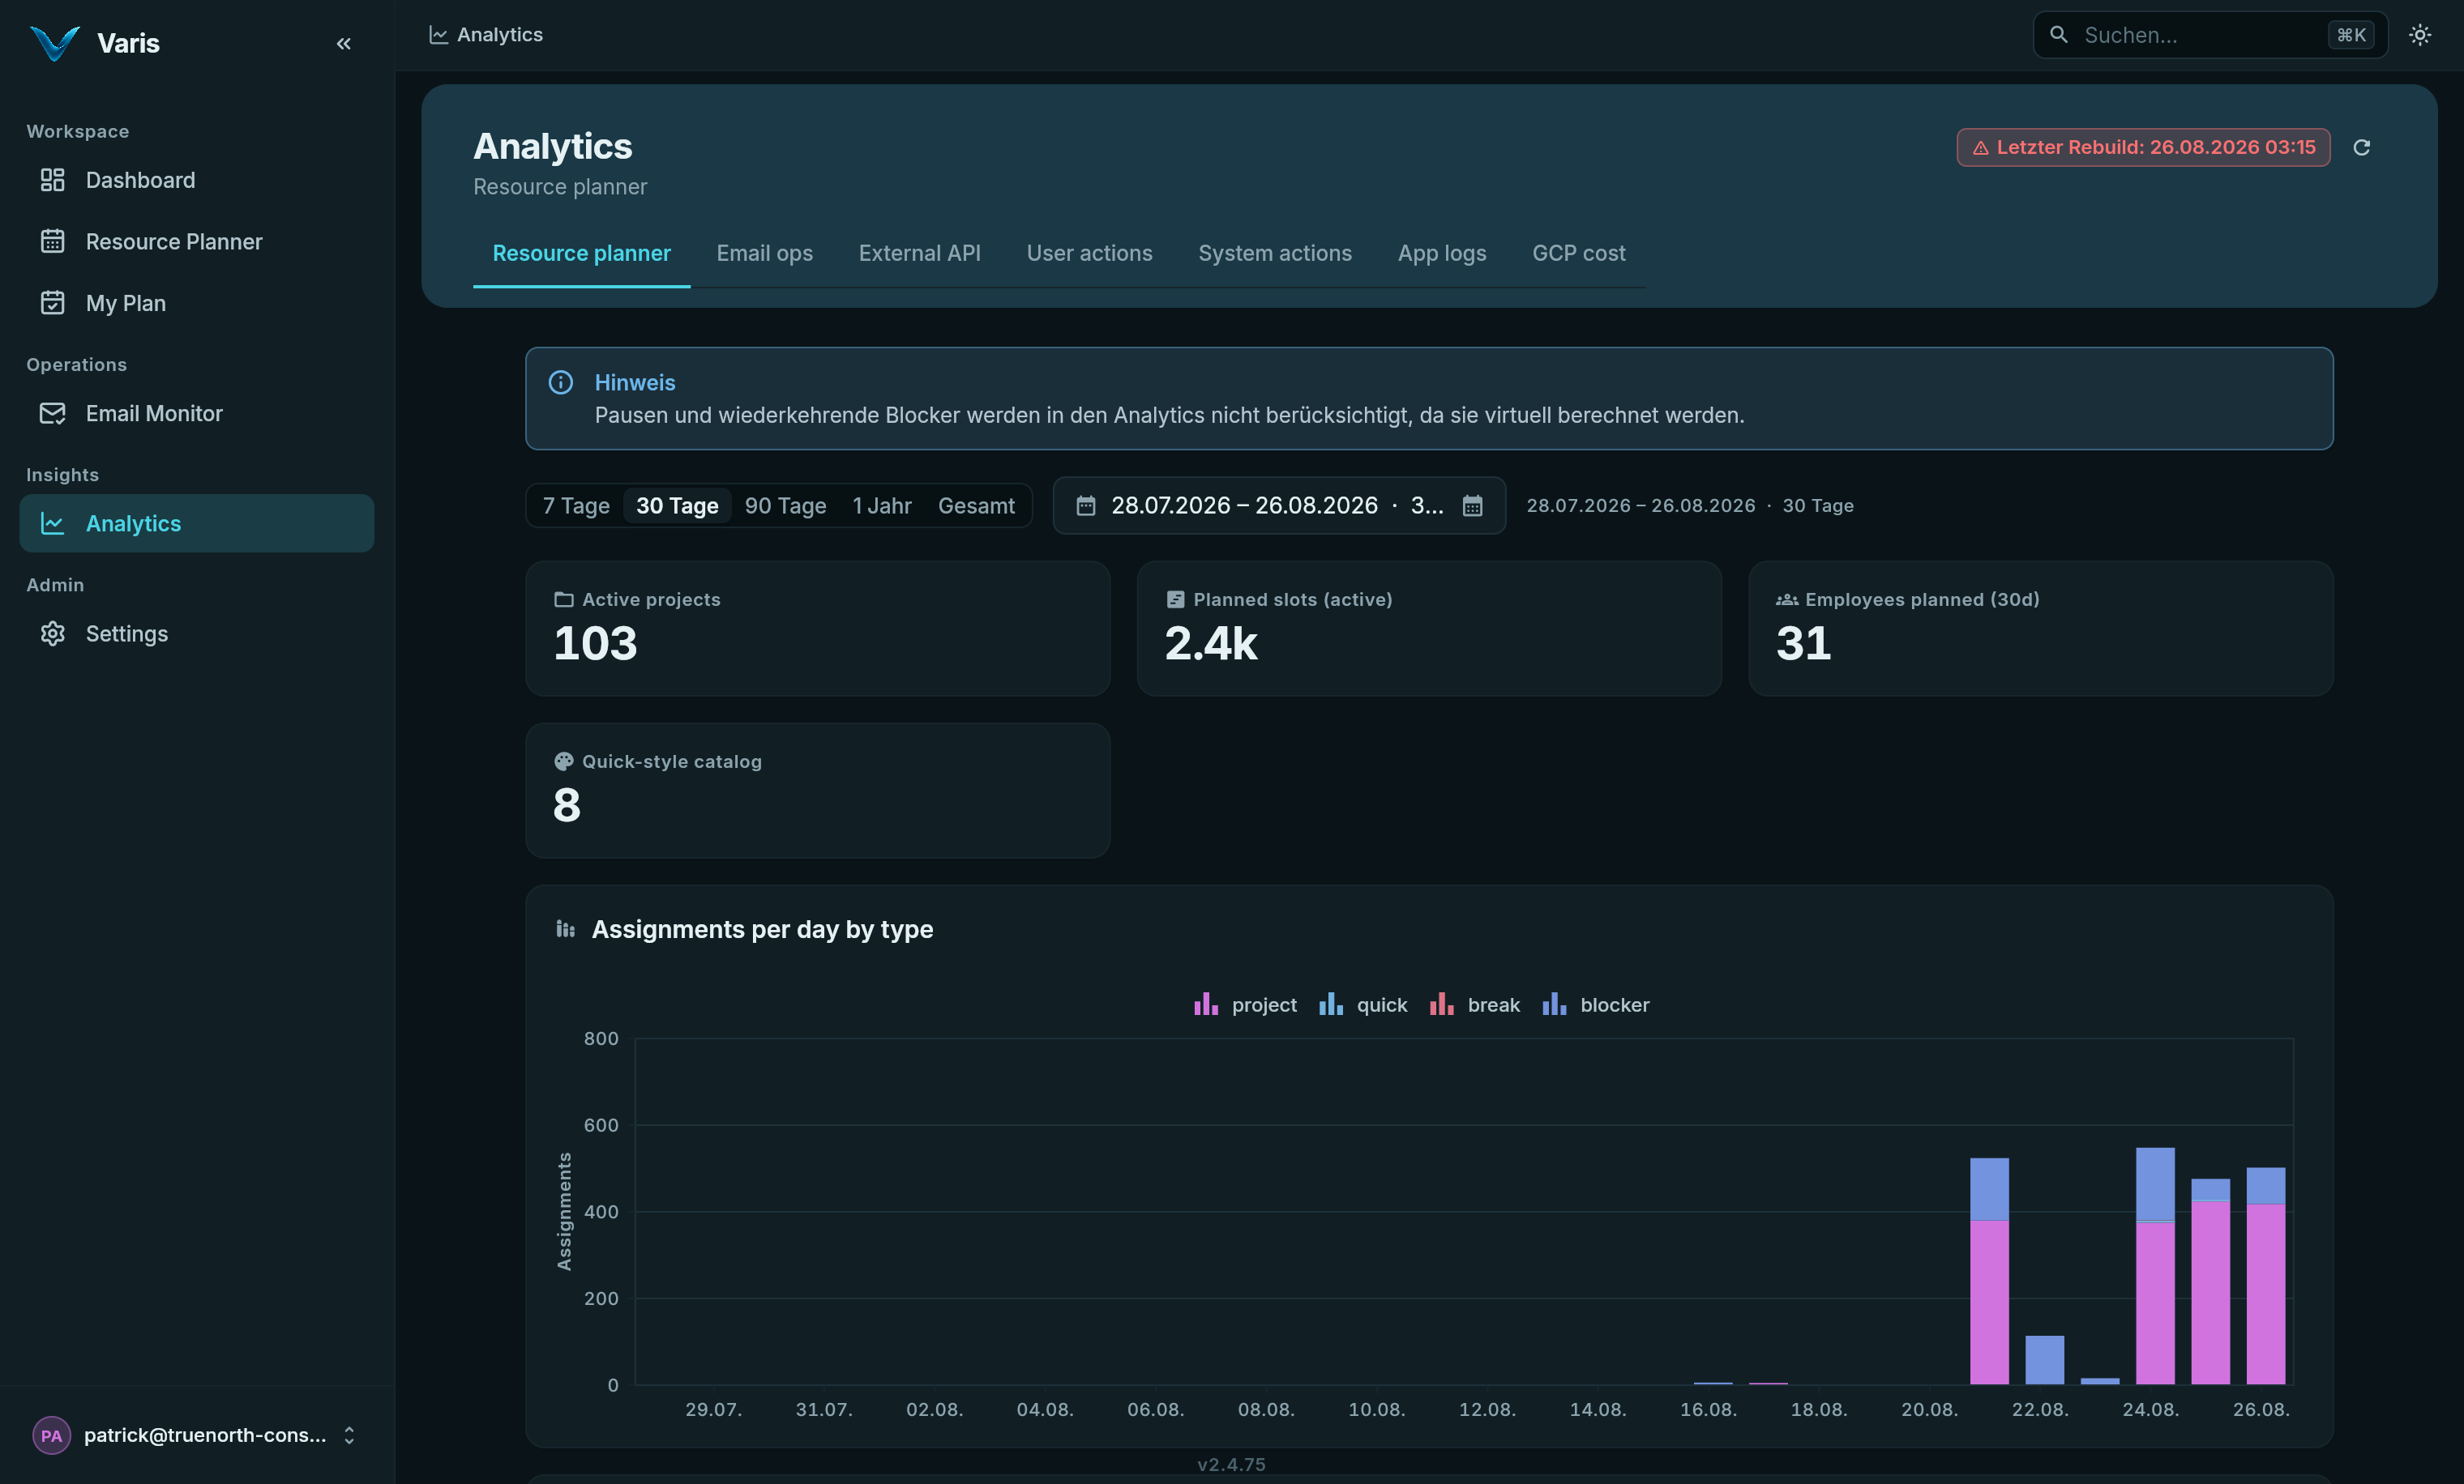
Task: Click the Planned slots icon
Action: point(1175,599)
